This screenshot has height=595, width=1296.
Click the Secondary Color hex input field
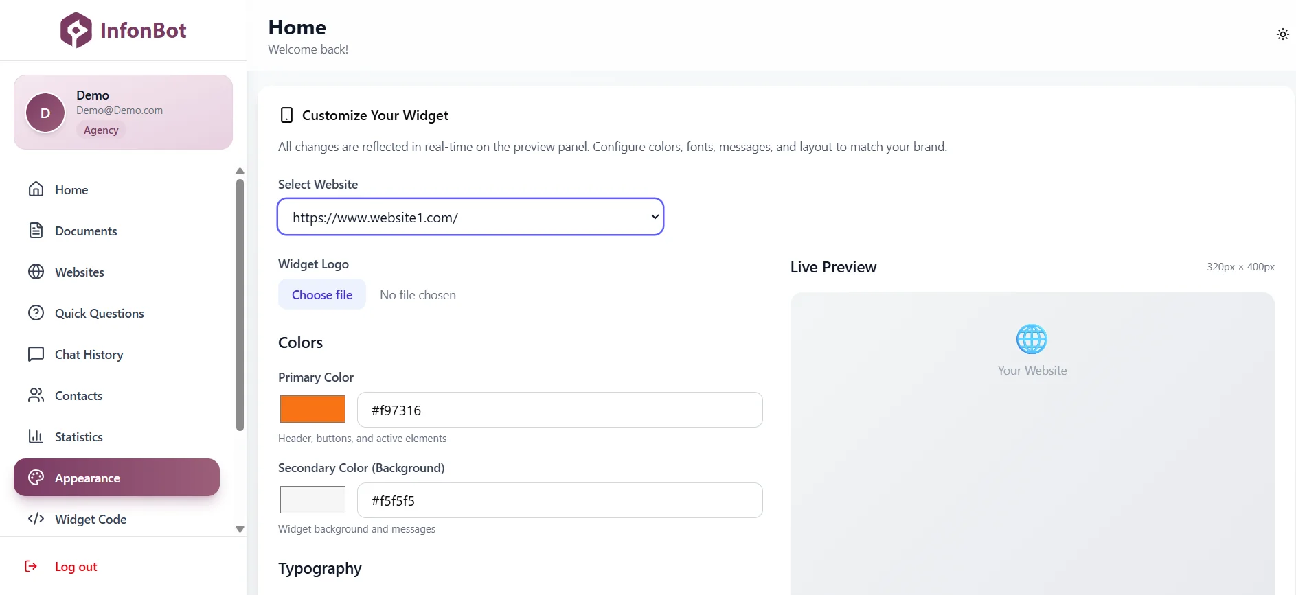tap(560, 500)
